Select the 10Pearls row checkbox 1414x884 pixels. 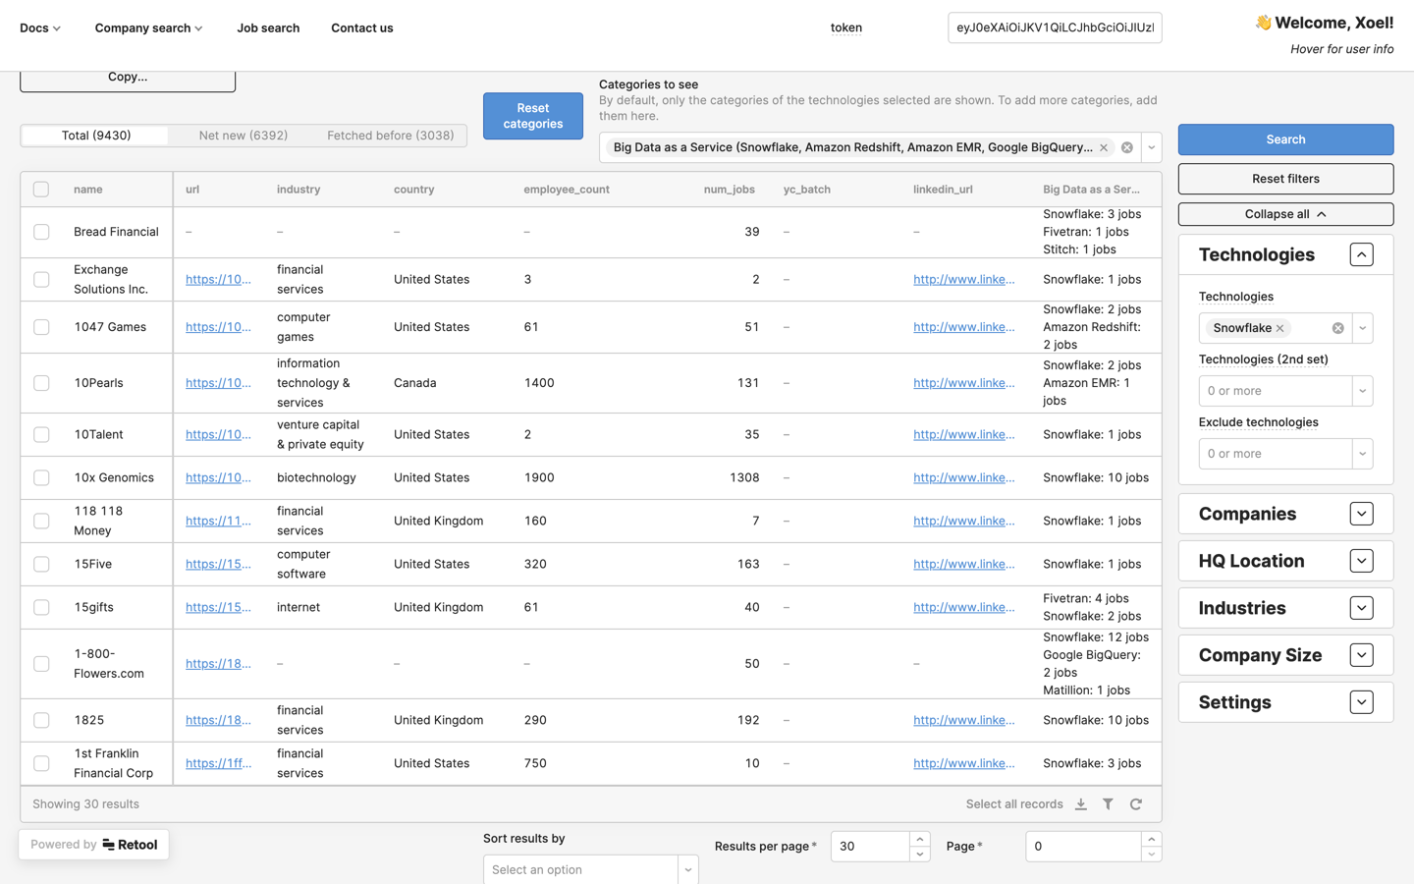click(x=41, y=383)
